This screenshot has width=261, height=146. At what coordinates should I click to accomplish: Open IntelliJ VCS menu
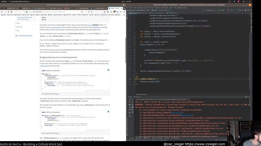(175, 8)
